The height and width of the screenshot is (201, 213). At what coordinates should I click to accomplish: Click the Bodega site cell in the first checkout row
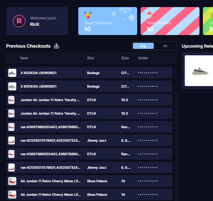93,73
